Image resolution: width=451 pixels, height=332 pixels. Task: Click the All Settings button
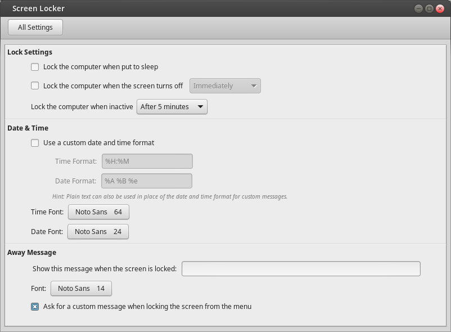[x=35, y=27]
